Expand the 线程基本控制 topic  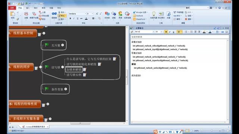pos(44,33)
